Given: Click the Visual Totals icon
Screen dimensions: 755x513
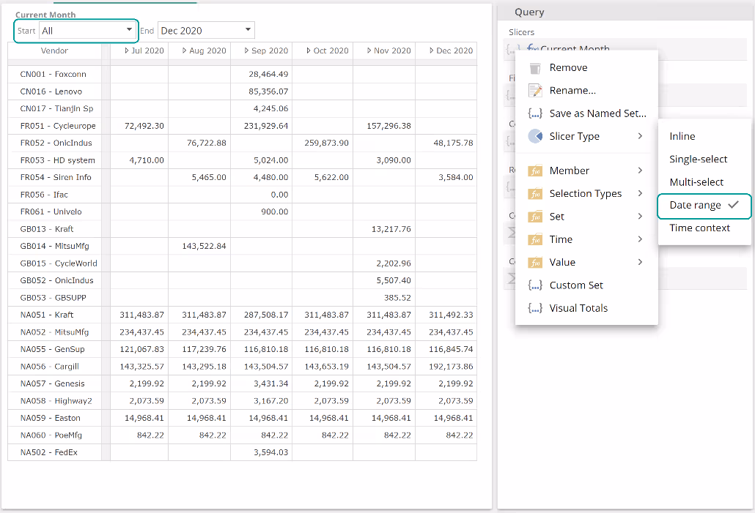Looking at the screenshot, I should click(x=535, y=308).
